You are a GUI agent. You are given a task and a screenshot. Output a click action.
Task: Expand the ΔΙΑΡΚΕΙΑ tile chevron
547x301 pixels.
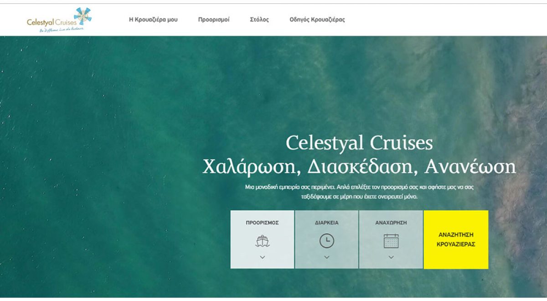pos(326,257)
